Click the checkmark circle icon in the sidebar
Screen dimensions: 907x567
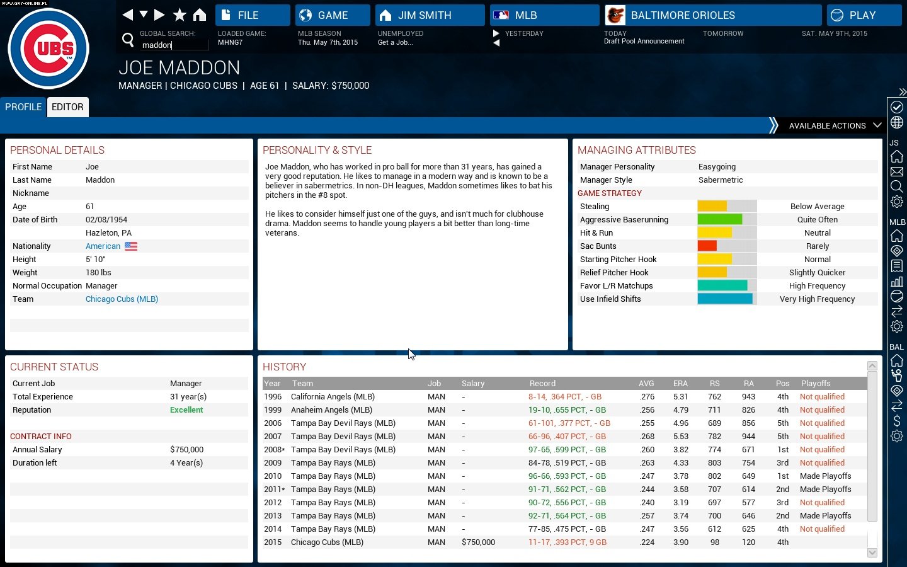click(x=897, y=107)
